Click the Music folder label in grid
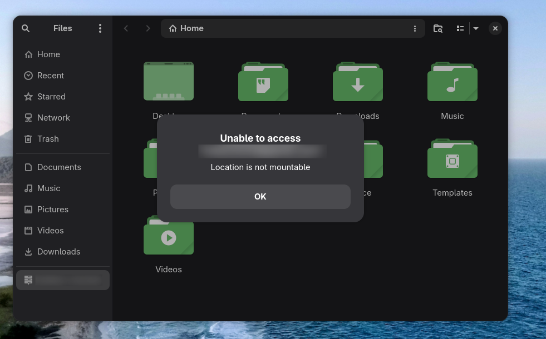Image resolution: width=546 pixels, height=339 pixels. 452,116
